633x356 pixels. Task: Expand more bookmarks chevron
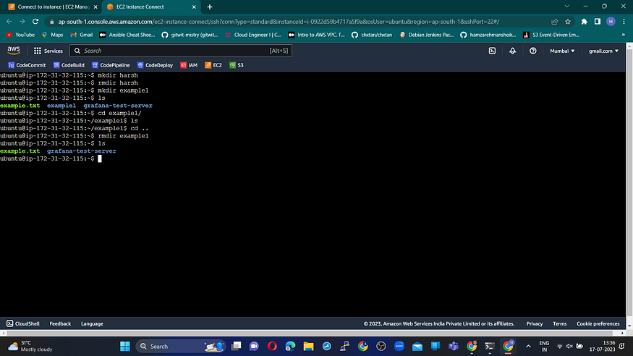click(624, 35)
